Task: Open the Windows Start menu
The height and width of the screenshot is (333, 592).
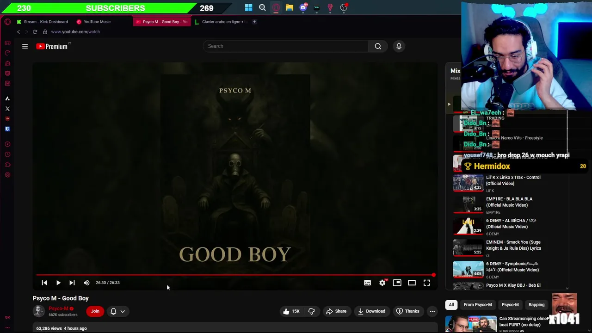Action: [x=248, y=7]
